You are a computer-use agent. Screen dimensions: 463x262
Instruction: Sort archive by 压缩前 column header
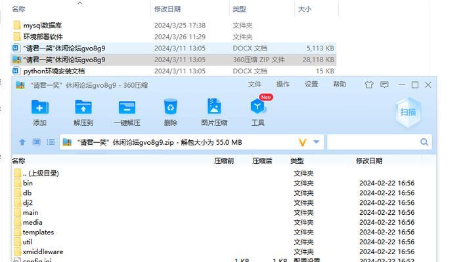tap(224, 160)
